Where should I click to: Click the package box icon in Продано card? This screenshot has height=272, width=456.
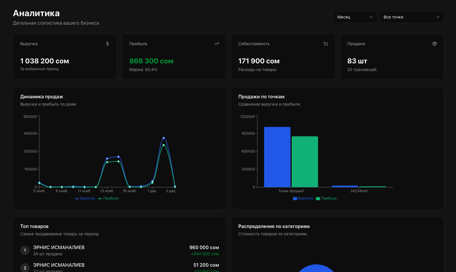[435, 44]
